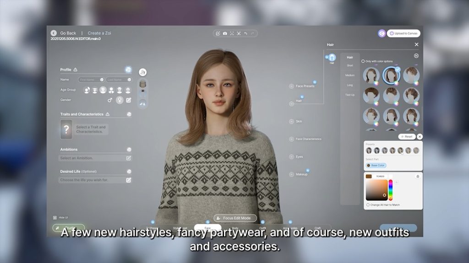Click the Go Back arrow icon
Screen dimensions: 469x263
[x=54, y=33]
